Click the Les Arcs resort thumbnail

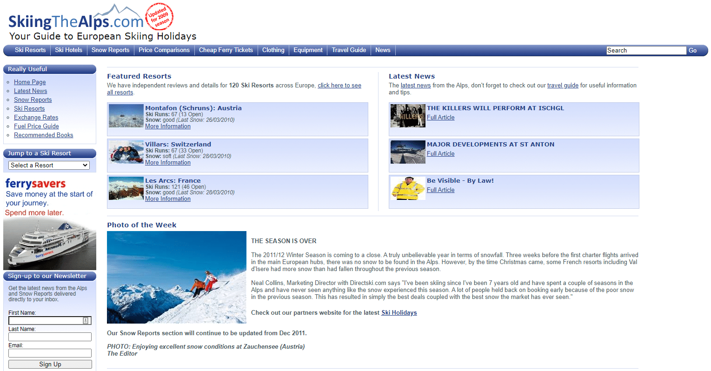pos(126,188)
